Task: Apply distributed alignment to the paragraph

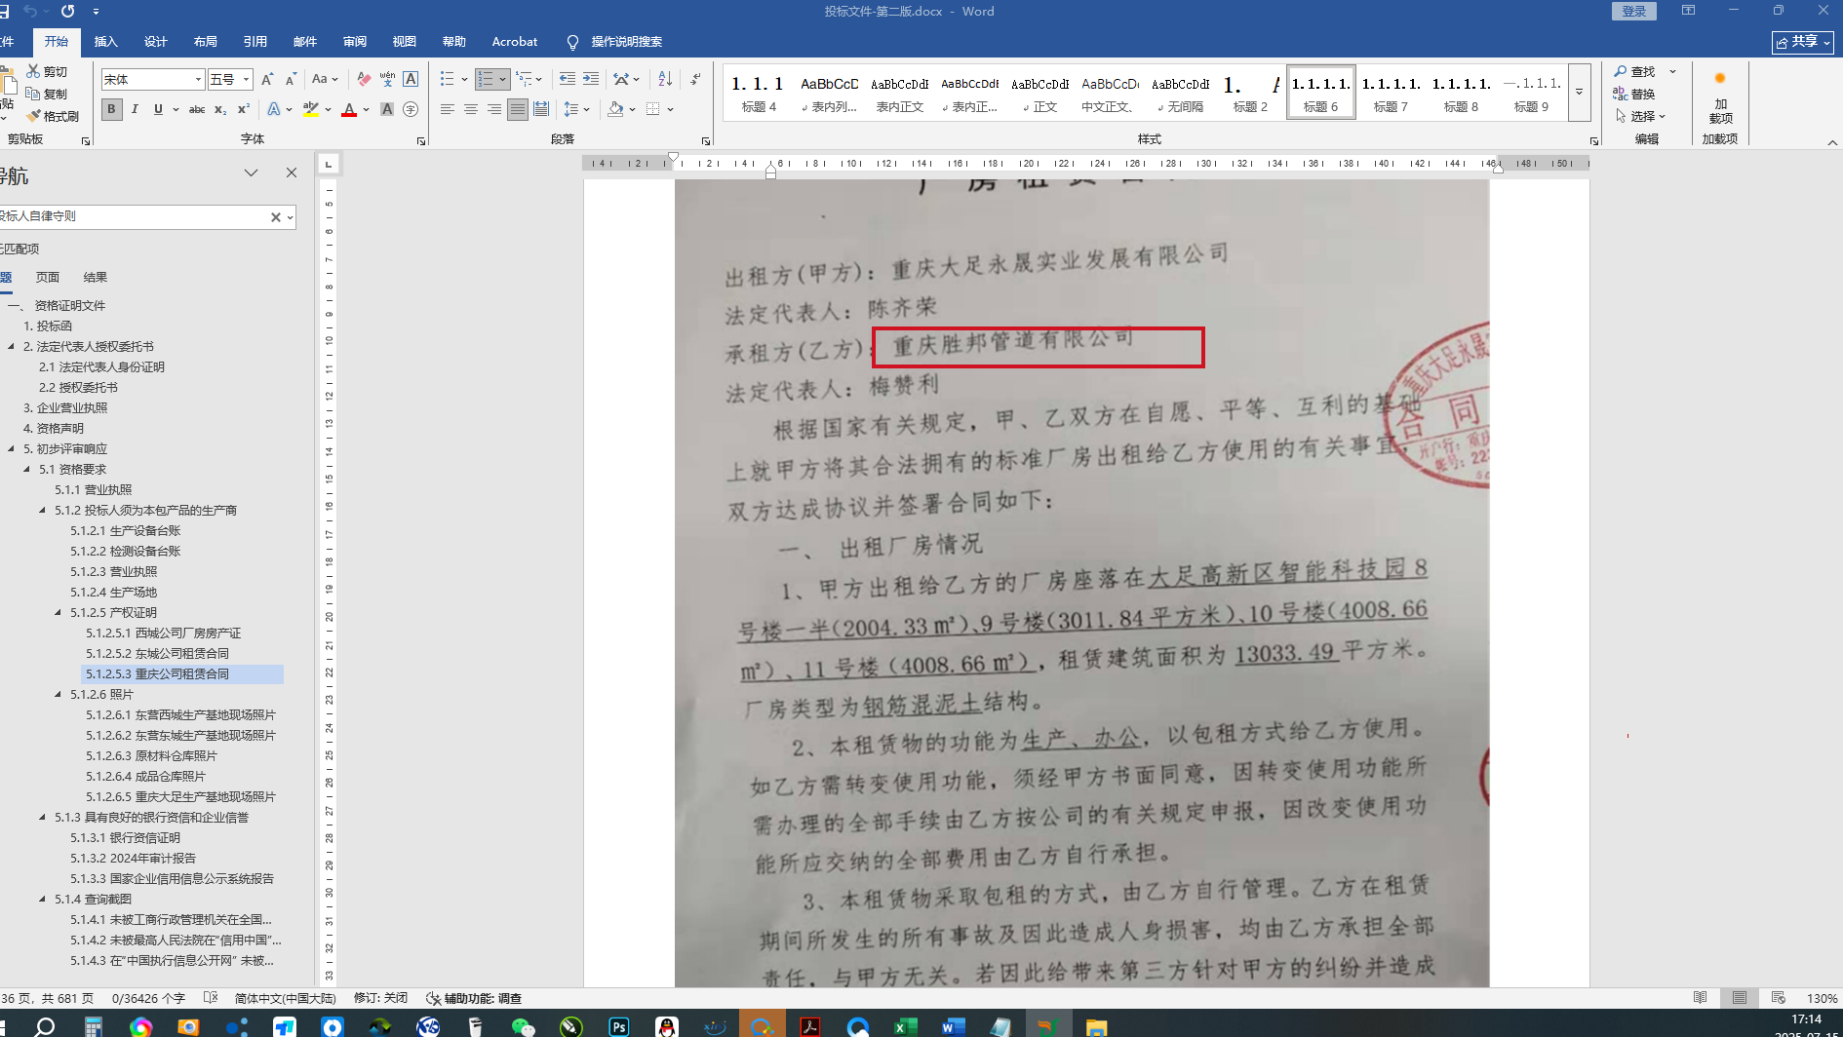Action: click(x=541, y=109)
